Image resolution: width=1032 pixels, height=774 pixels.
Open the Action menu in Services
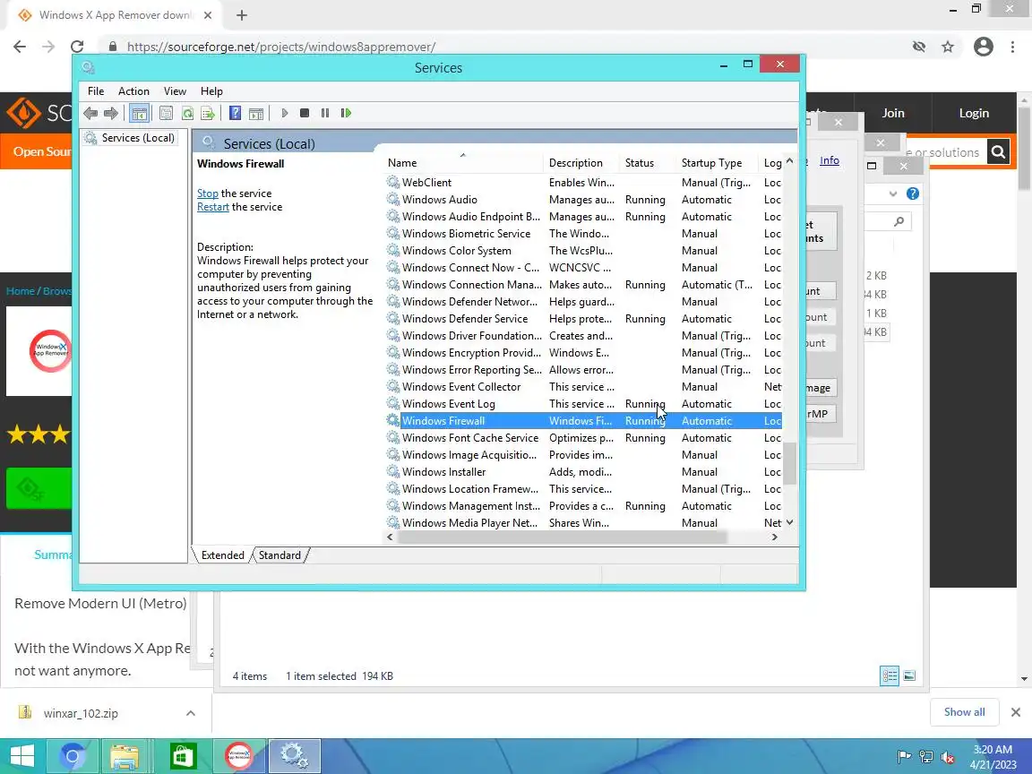coord(133,90)
